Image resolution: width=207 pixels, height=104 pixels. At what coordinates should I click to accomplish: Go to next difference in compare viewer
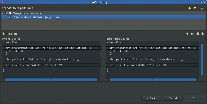[x=187, y=34]
